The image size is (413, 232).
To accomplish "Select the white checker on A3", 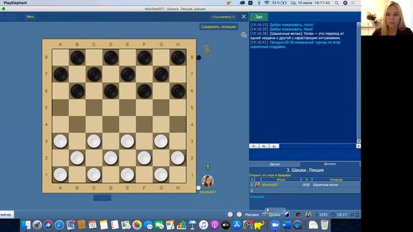I will 61,141.
